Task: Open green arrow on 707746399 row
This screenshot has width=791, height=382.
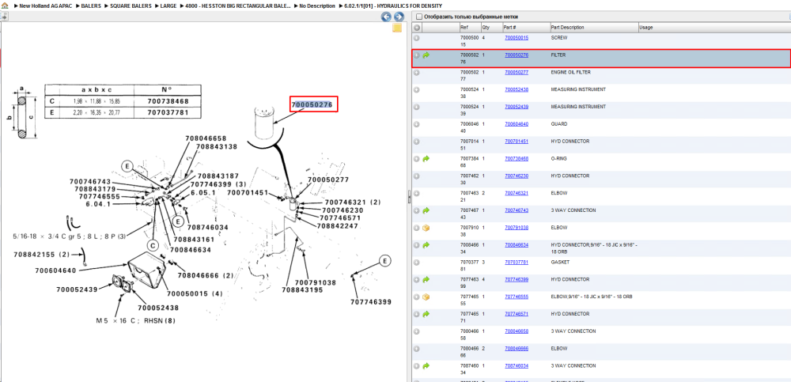Action: pos(426,279)
